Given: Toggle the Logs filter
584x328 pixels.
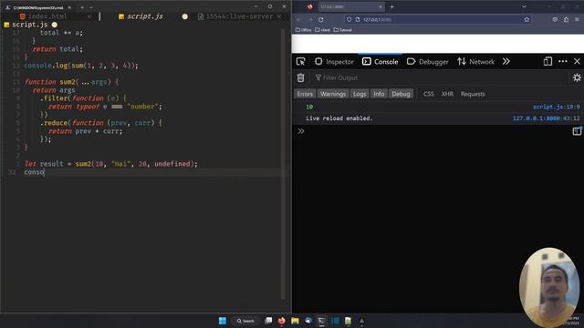Looking at the screenshot, I should click(x=360, y=94).
